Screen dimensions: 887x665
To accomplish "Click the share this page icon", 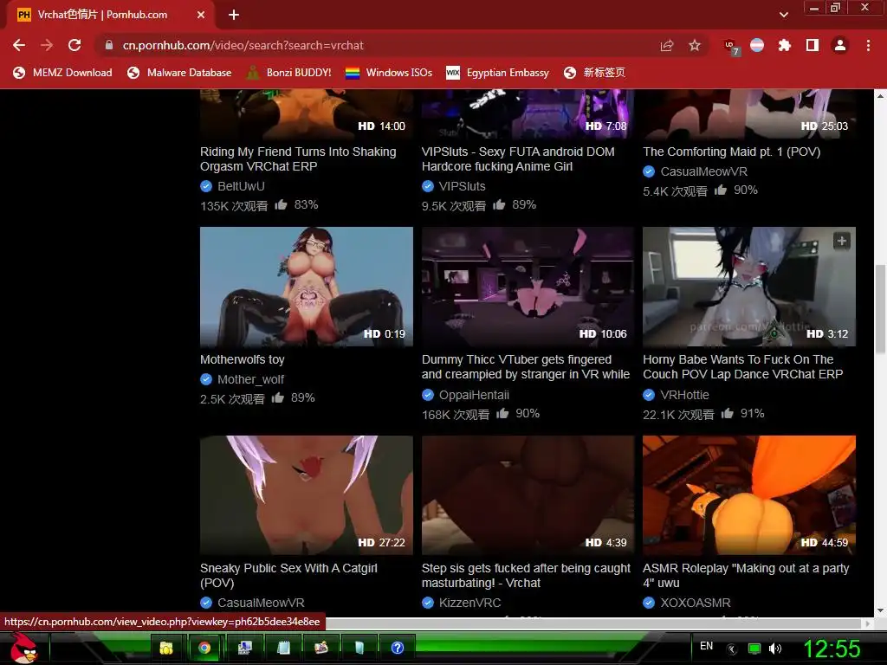I will point(667,45).
